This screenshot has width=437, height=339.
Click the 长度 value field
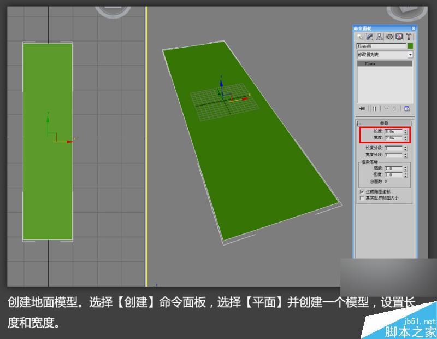coord(393,131)
